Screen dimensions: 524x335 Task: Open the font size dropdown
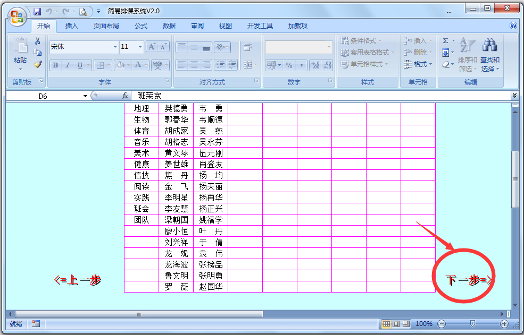(x=140, y=47)
